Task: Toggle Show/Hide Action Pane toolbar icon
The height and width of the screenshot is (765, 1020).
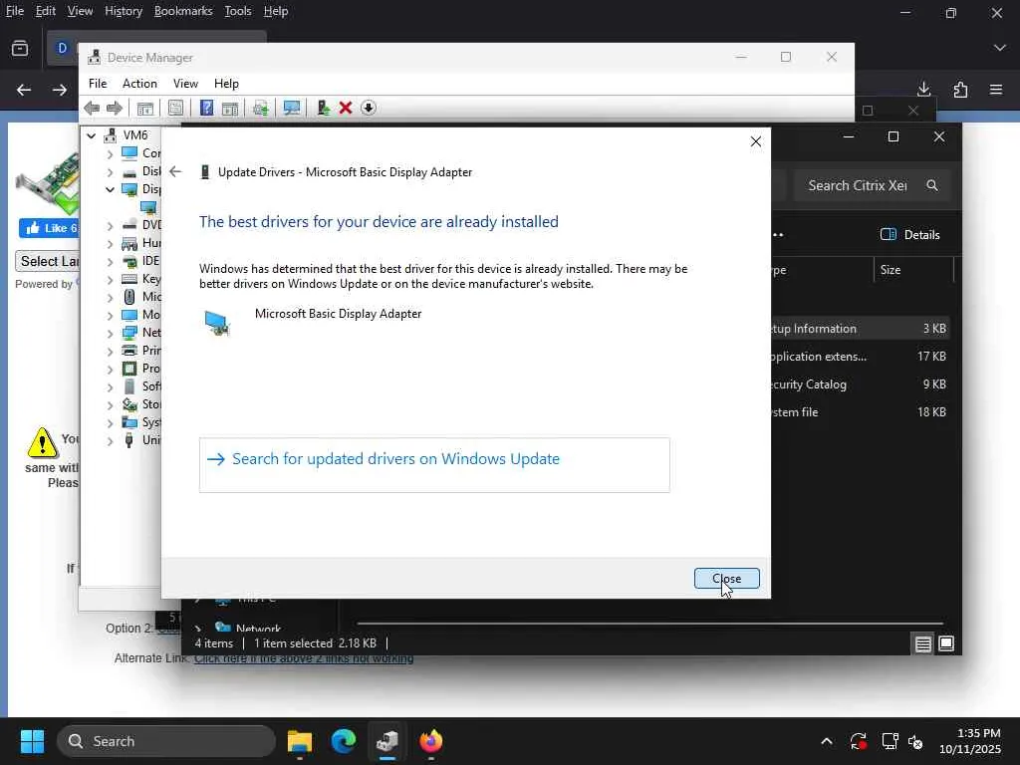Action: (230, 108)
